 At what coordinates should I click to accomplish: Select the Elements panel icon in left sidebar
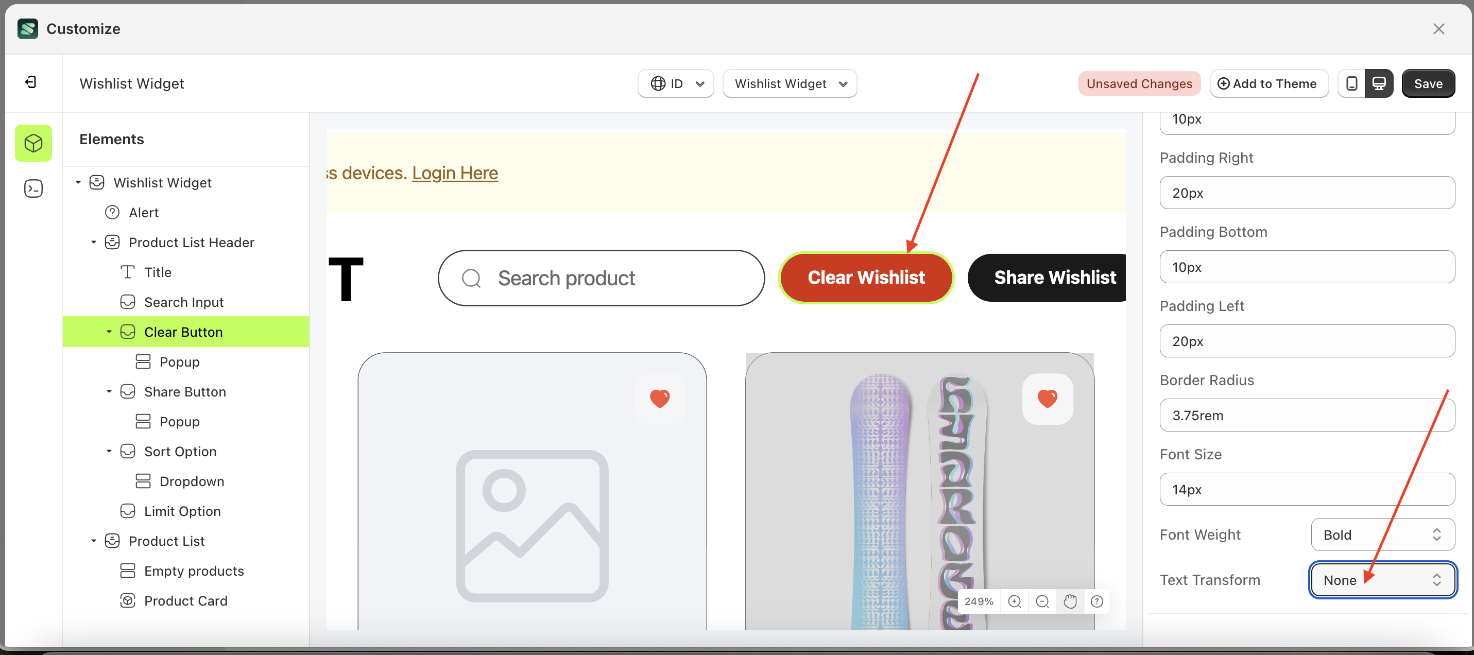[x=33, y=143]
